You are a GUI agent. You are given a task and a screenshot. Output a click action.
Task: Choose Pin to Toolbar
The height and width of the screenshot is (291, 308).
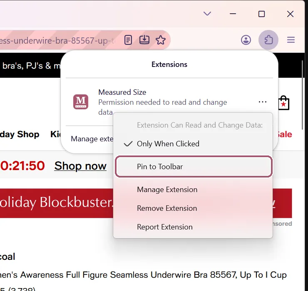(x=194, y=167)
